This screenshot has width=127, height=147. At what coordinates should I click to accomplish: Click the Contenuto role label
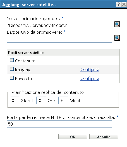(25, 61)
